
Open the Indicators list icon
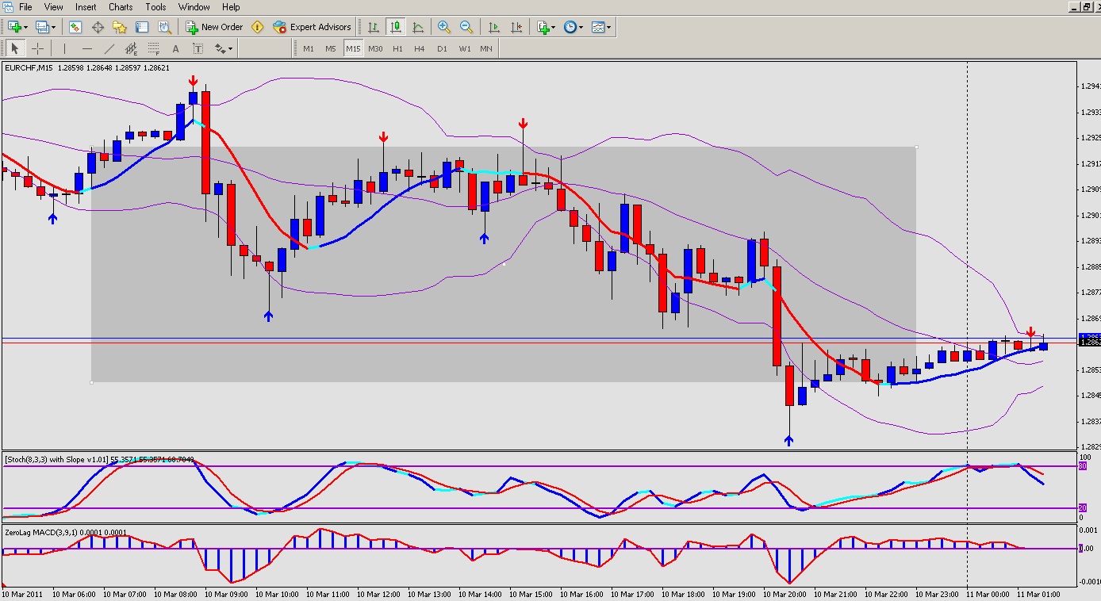click(543, 27)
